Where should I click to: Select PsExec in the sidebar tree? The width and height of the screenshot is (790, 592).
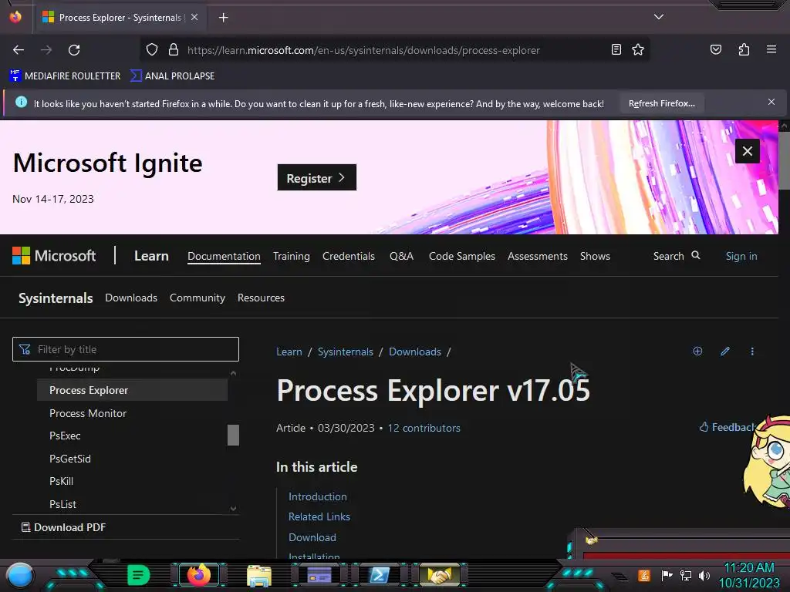[65, 436]
